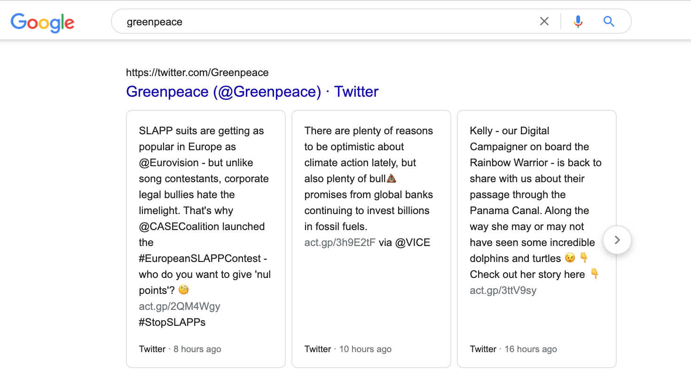Clear the search query with the X icon

click(544, 21)
